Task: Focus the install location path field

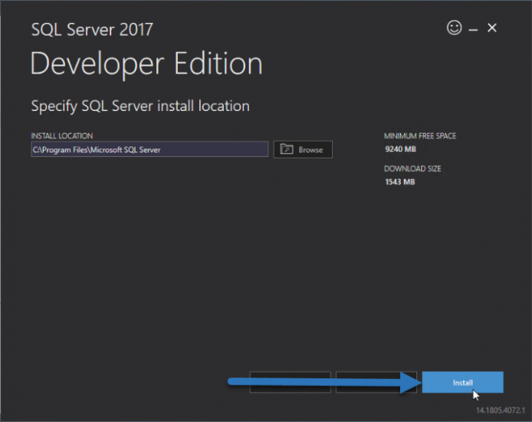Action: [x=149, y=149]
